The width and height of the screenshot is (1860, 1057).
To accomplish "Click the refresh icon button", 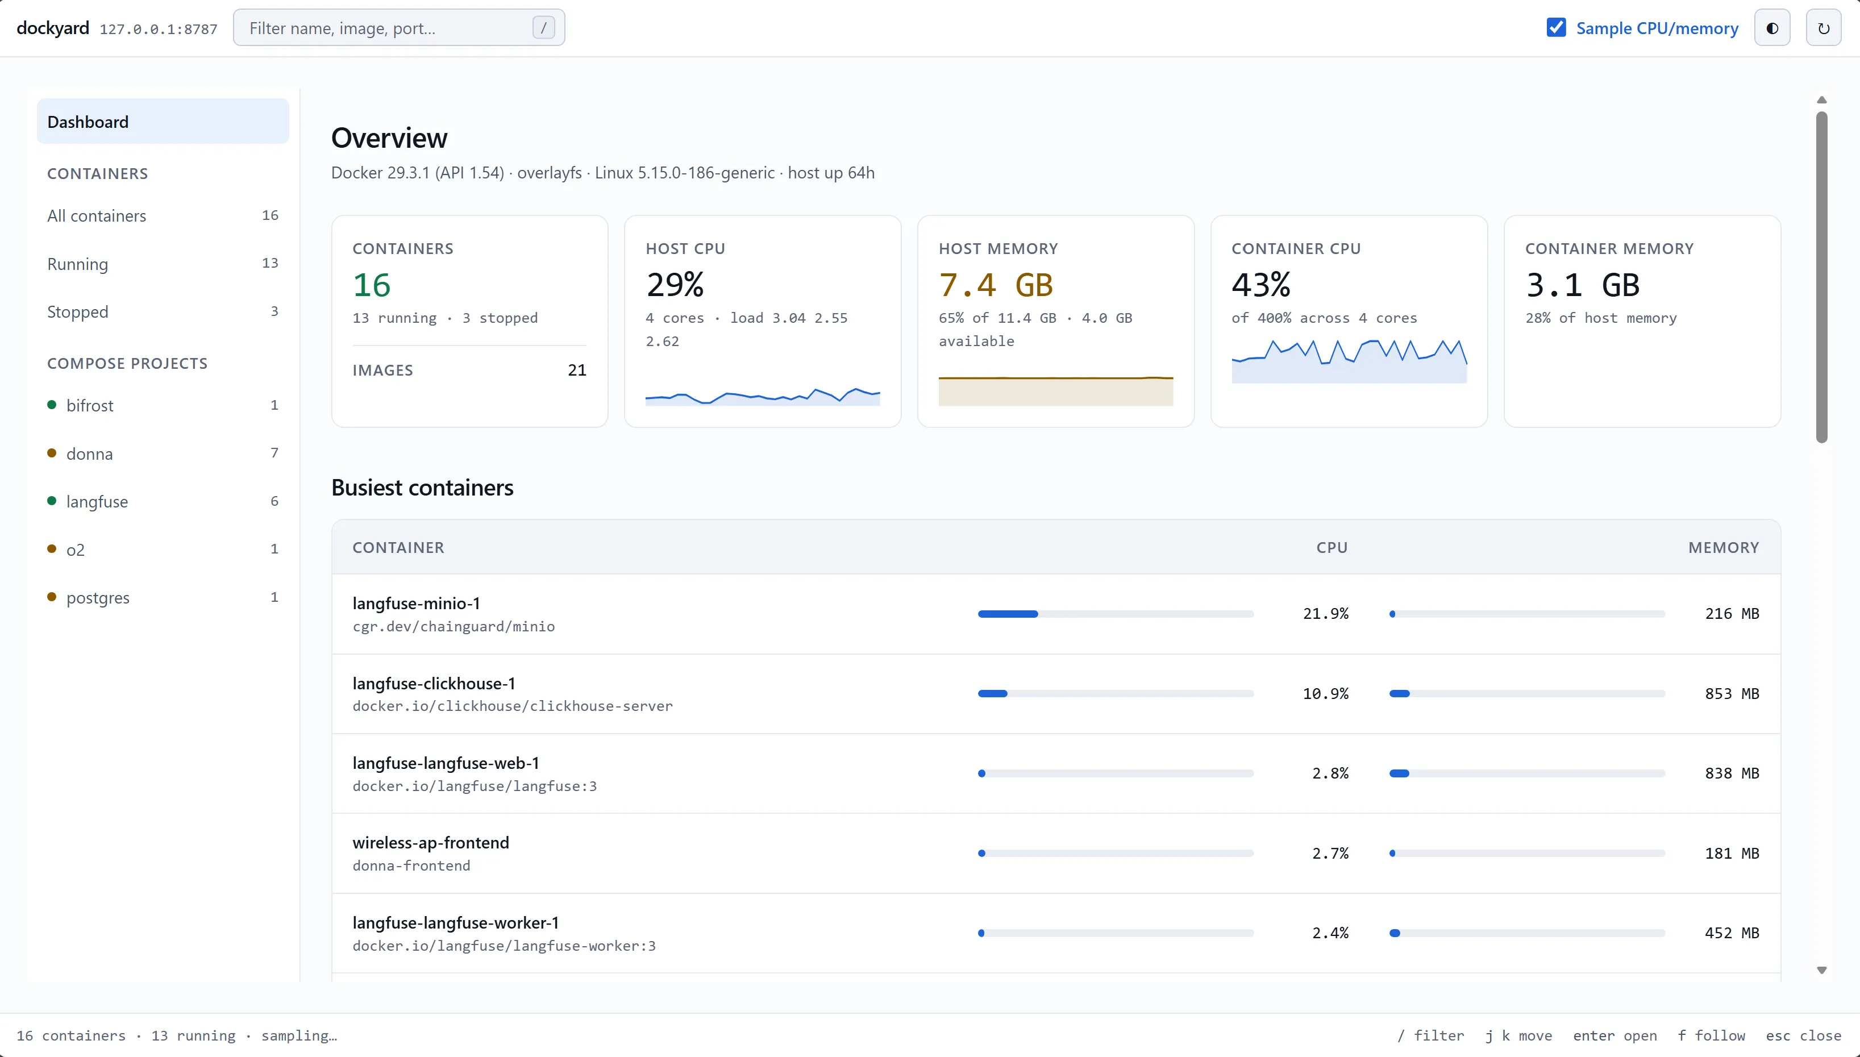I will 1824,28.
